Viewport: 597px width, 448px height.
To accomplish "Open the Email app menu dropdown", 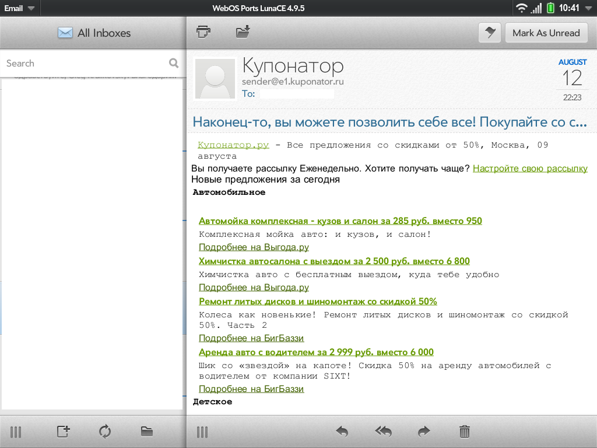I will click(x=19, y=8).
